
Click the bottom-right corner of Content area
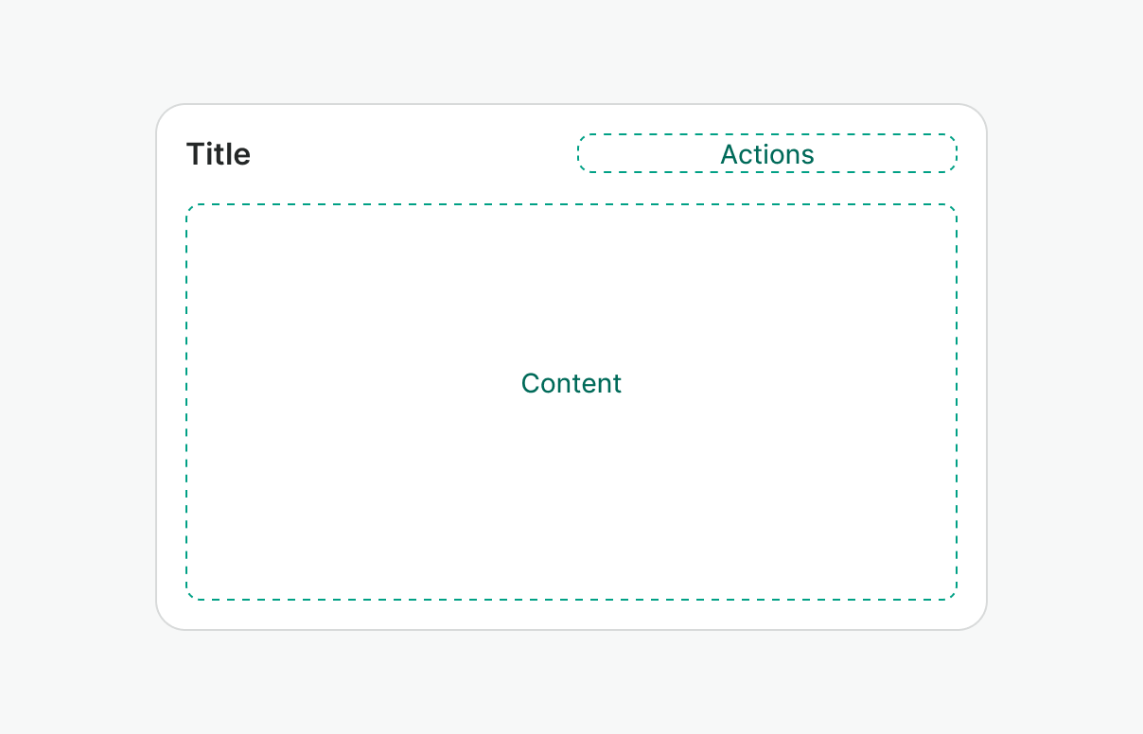click(953, 595)
